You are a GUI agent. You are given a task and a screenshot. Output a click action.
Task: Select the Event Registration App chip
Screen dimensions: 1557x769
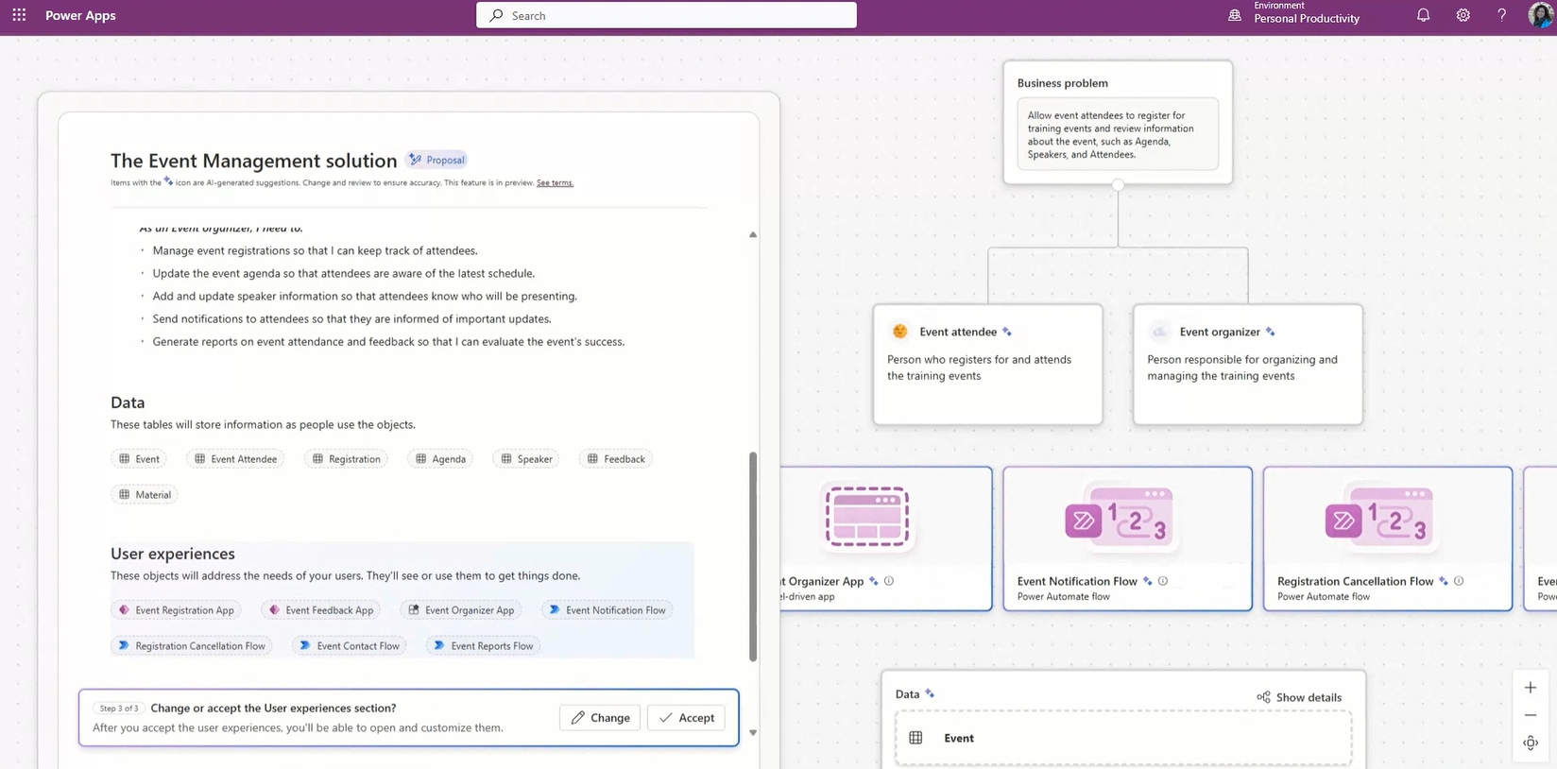coord(176,610)
